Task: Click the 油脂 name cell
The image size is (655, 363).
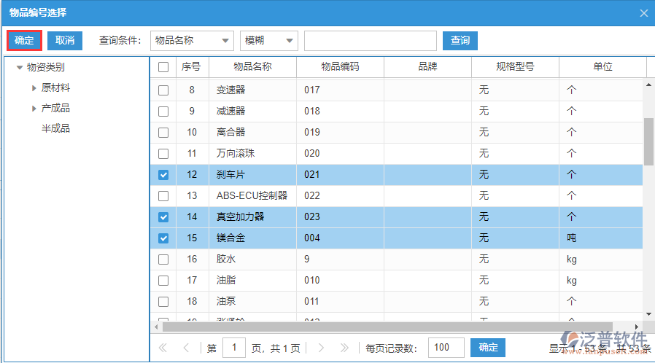Action: tap(252, 281)
